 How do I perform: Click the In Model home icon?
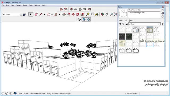click(126, 24)
